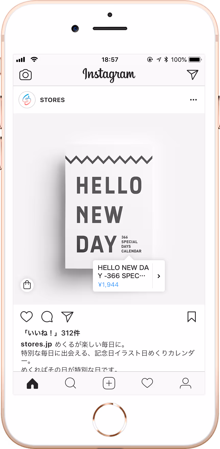
Task: Open comments with speech bubble icon
Action: point(47,317)
